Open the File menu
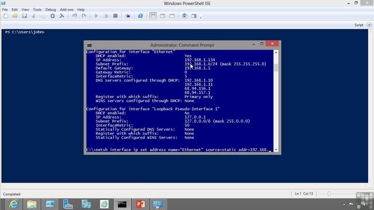The image size is (374, 210). [x=5, y=9]
